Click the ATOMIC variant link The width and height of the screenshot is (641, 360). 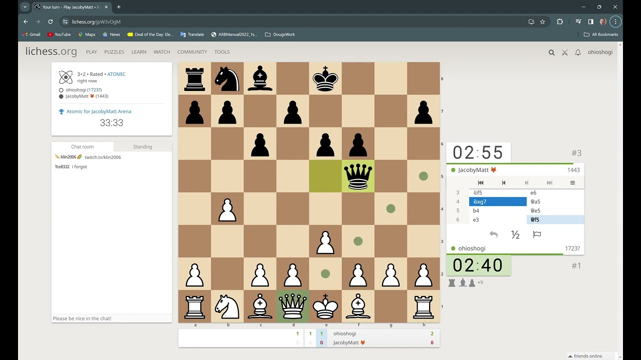tap(116, 74)
